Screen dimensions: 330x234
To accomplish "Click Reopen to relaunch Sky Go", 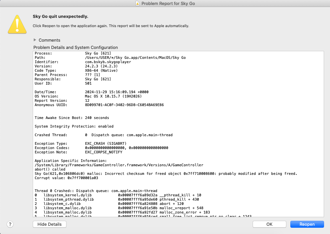I will [x=307, y=224].
